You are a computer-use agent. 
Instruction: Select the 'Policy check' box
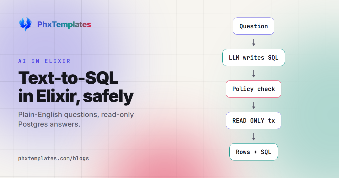(x=253, y=89)
